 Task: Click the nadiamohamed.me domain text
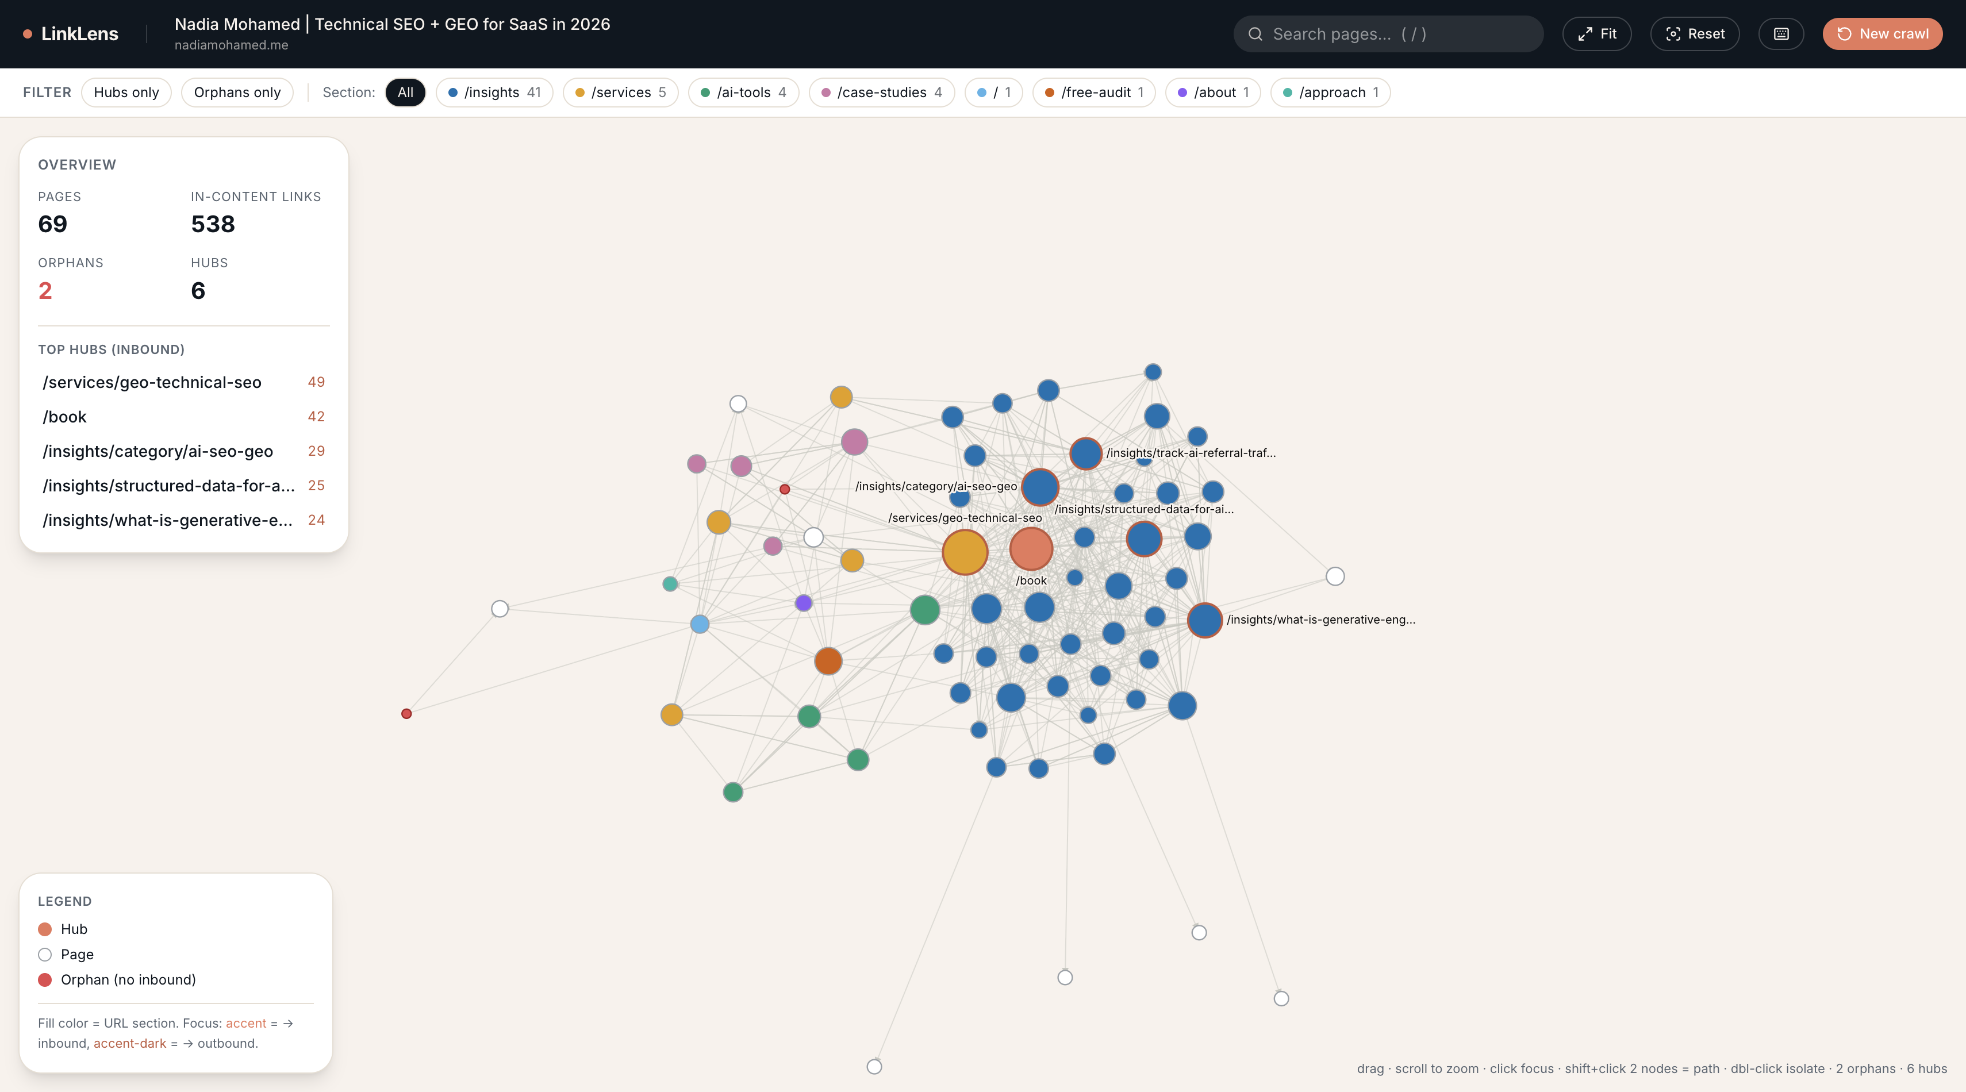click(231, 45)
